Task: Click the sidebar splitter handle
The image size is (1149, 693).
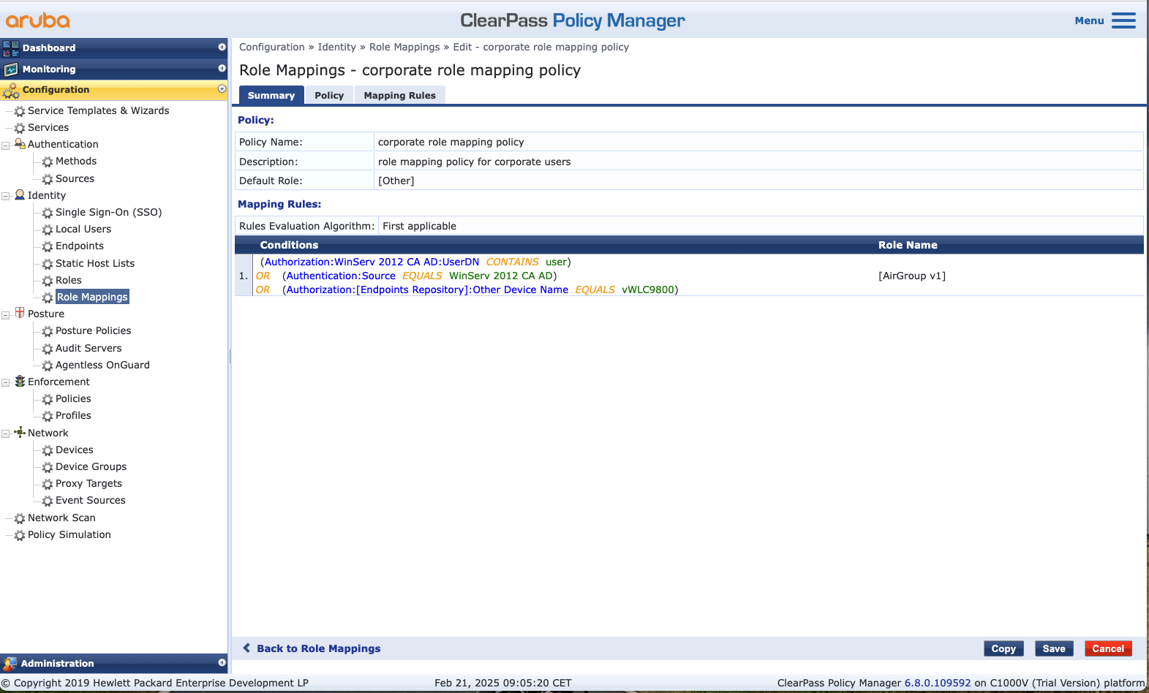Action: coord(230,356)
